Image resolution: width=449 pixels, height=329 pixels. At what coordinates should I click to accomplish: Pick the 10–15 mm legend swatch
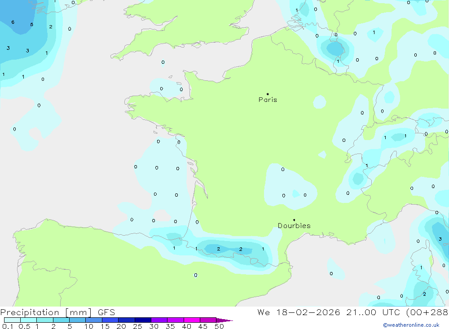pos(94,320)
